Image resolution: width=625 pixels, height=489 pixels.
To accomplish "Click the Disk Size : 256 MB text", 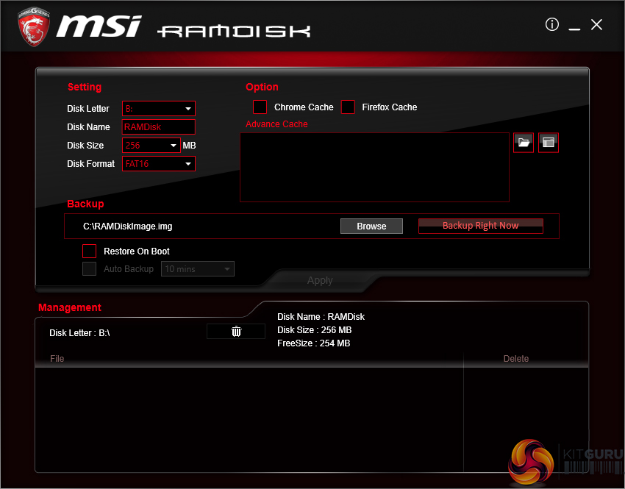I will [x=315, y=330].
